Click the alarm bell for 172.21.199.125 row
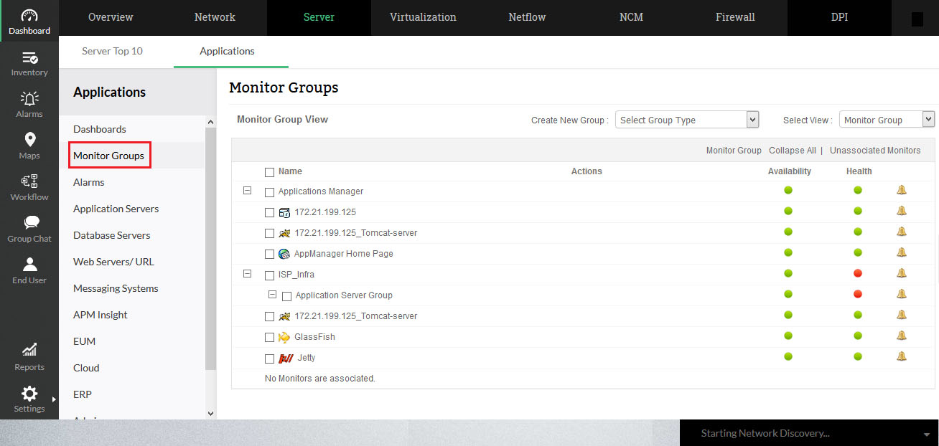The width and height of the screenshot is (939, 446). click(902, 211)
